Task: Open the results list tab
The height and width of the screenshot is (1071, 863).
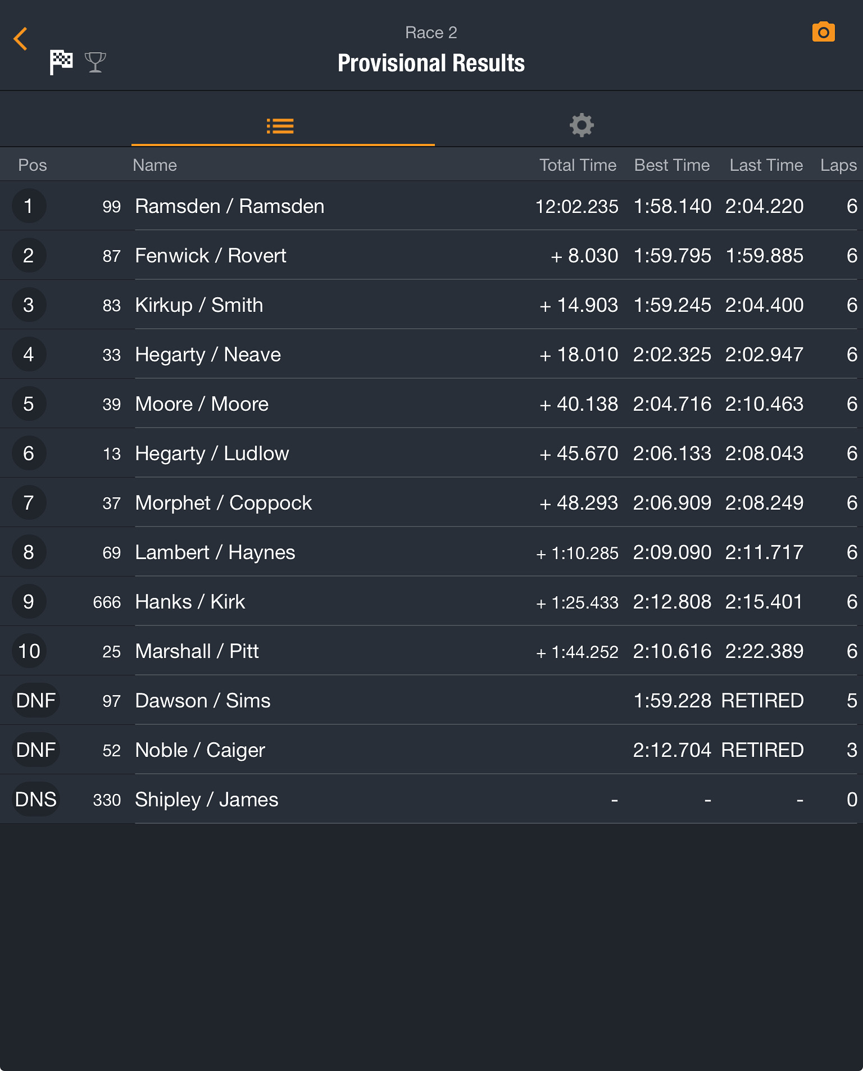Action: click(280, 126)
